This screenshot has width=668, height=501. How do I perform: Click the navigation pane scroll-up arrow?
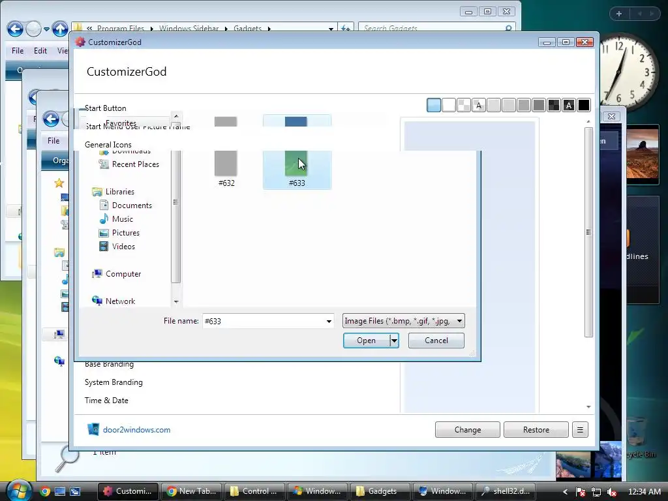click(176, 116)
